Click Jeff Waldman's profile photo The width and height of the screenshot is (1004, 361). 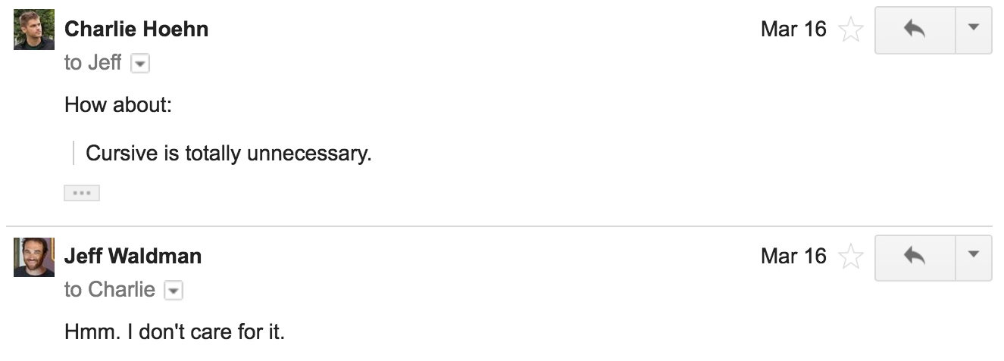pos(34,257)
